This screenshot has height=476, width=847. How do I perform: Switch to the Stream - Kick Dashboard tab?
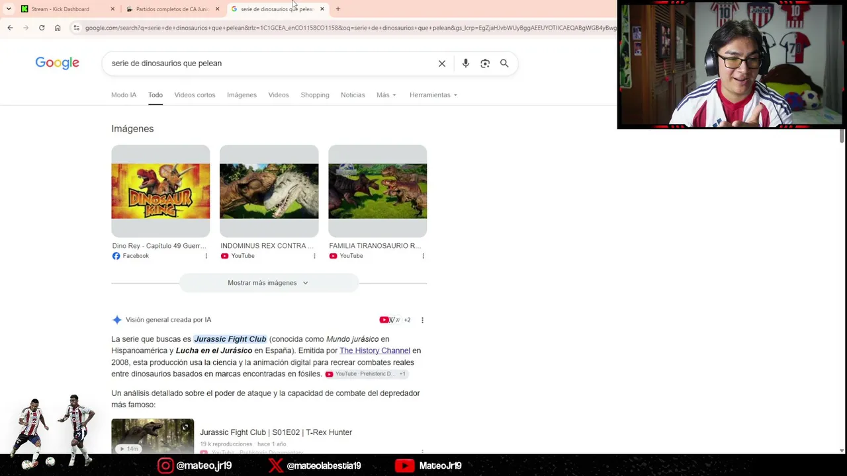[60, 9]
